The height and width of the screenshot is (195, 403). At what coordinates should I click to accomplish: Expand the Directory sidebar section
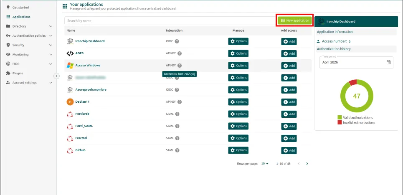click(x=51, y=26)
